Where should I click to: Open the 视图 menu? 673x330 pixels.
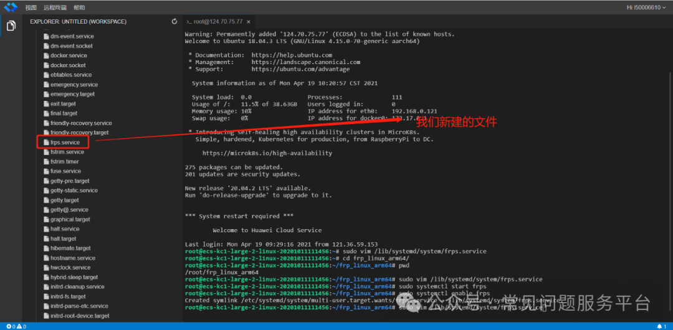point(31,7)
